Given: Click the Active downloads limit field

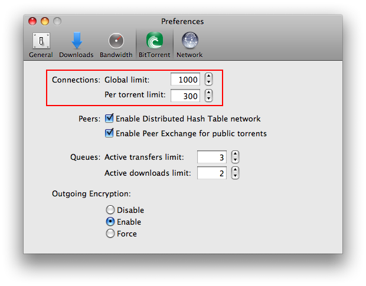Looking at the screenshot, I should pyautogui.click(x=212, y=173).
